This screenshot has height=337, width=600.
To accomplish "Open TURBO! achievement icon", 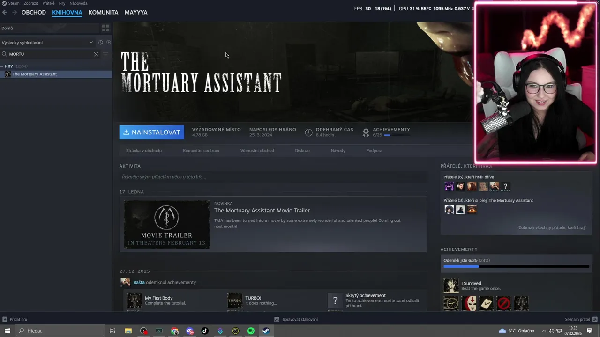I will 235,300.
